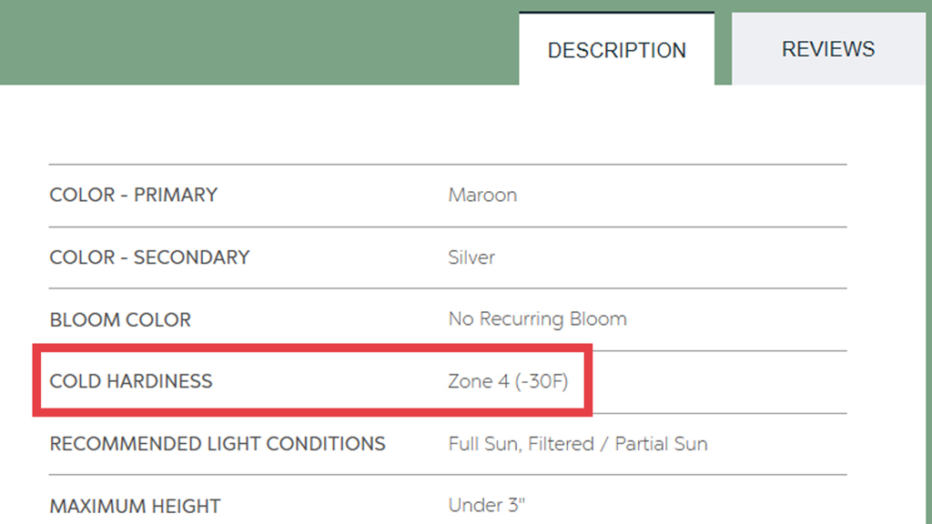
Task: Click the Bloom Color table row
Action: 448,319
